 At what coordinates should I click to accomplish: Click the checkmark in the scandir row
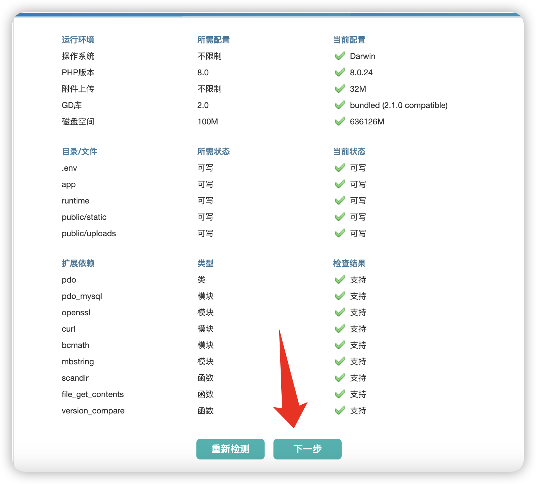[340, 378]
